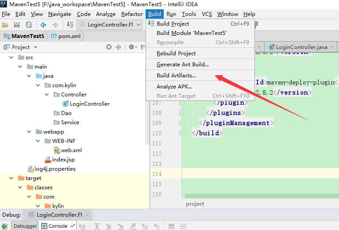Select Generate Ant Build... entry
The height and width of the screenshot is (230, 339).
(200, 65)
